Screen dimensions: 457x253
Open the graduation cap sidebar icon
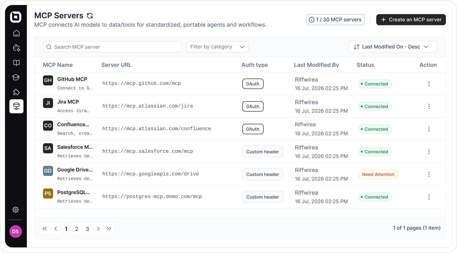16,77
